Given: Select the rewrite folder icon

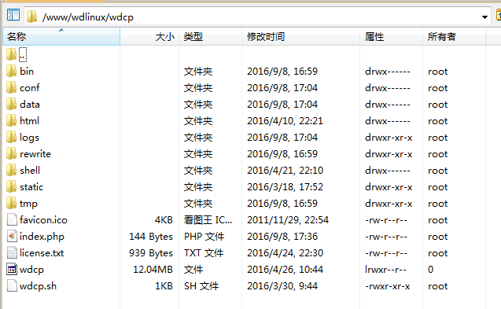Looking at the screenshot, I should tap(12, 153).
